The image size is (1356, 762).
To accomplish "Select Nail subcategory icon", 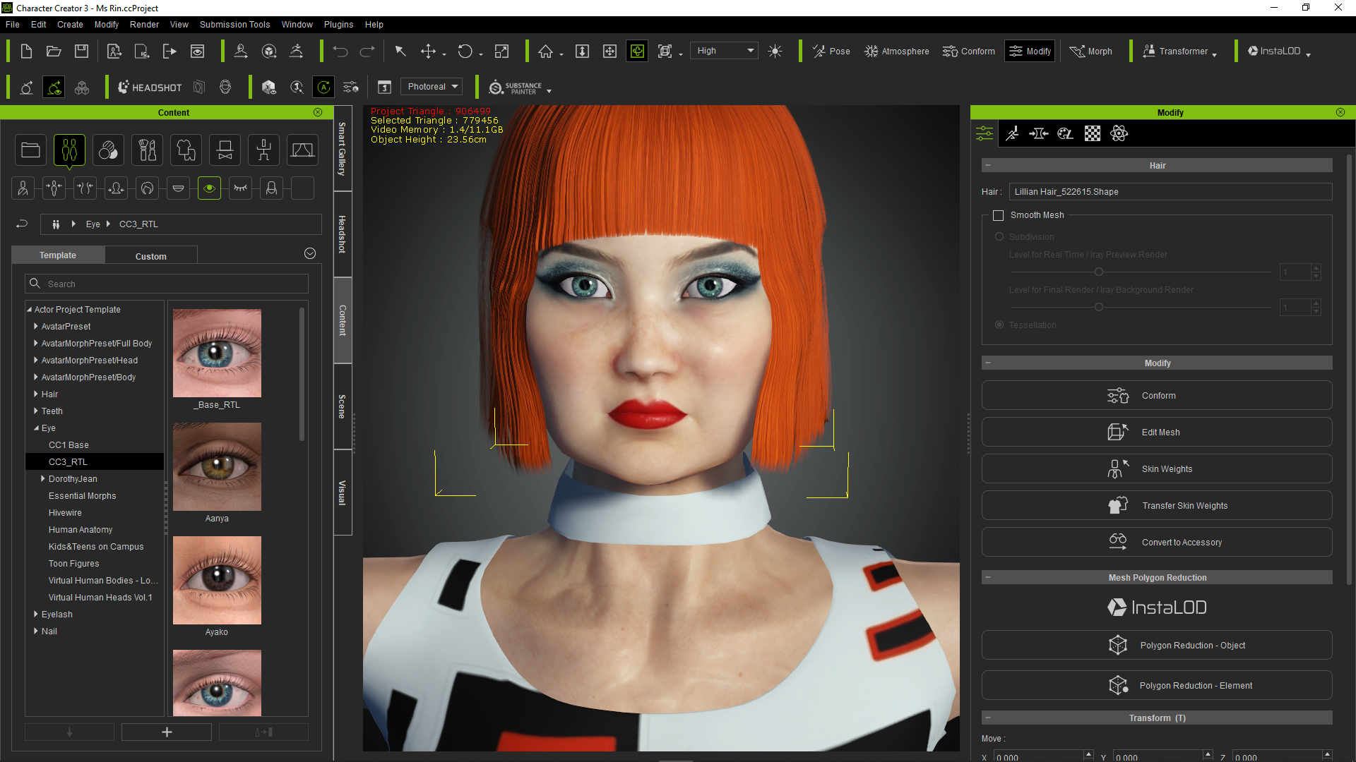I will [x=271, y=188].
